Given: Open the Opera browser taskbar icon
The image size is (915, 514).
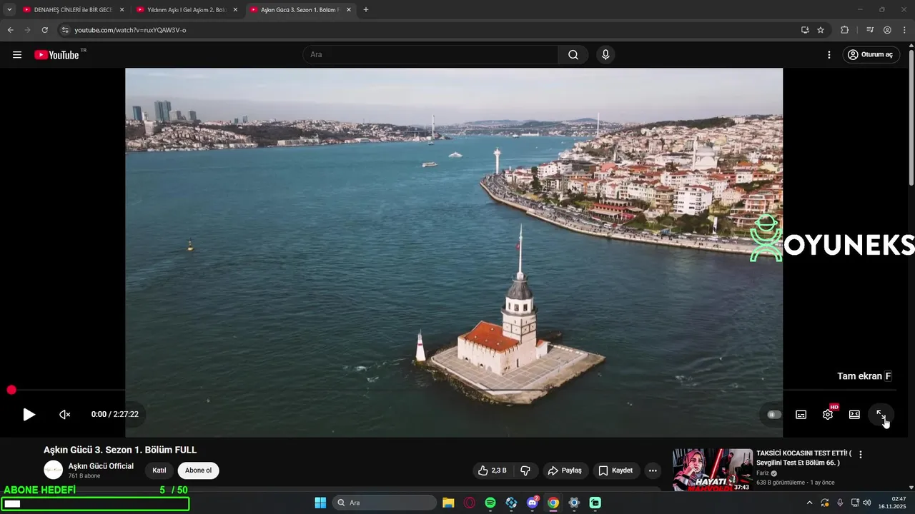Looking at the screenshot, I should [470, 503].
